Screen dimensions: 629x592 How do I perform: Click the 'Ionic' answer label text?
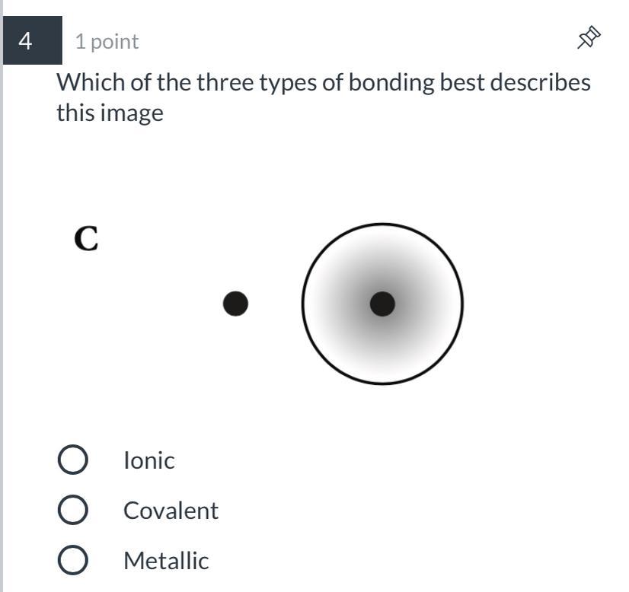(x=148, y=460)
